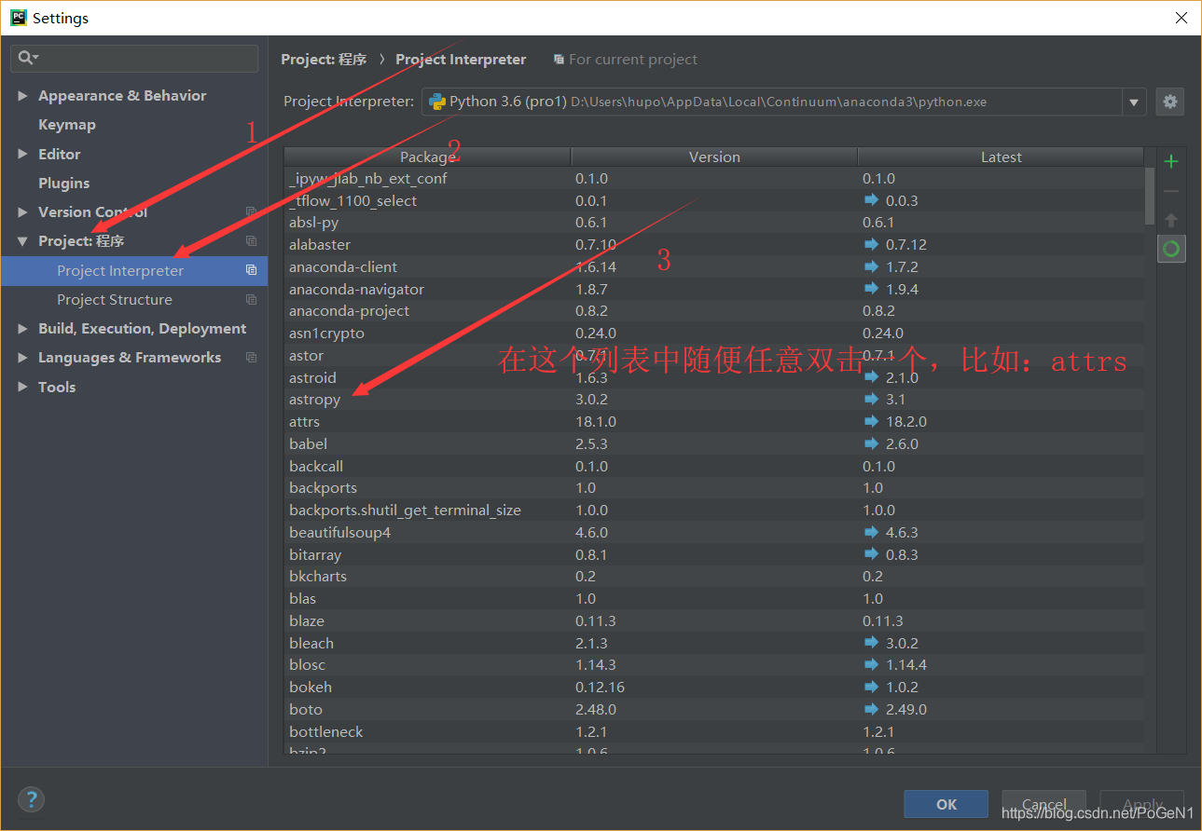The height and width of the screenshot is (831, 1202).
Task: Click the Apply button
Action: coord(1142,804)
